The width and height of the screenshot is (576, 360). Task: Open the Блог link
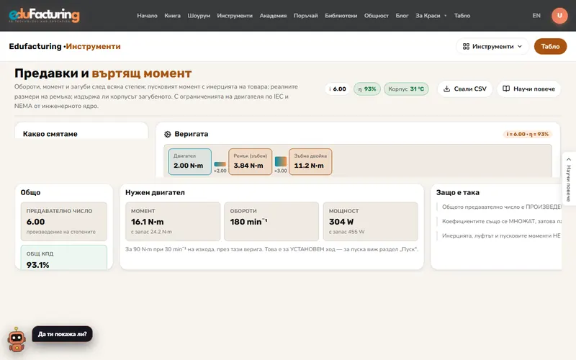[402, 15]
